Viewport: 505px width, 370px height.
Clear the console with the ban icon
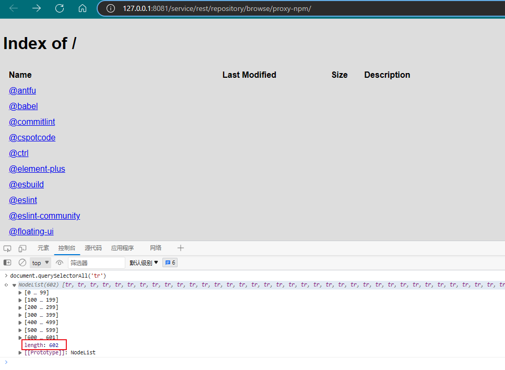coord(22,263)
